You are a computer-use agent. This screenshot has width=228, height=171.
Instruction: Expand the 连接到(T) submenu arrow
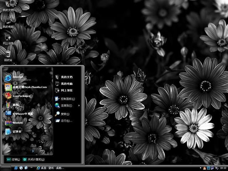(79, 105)
